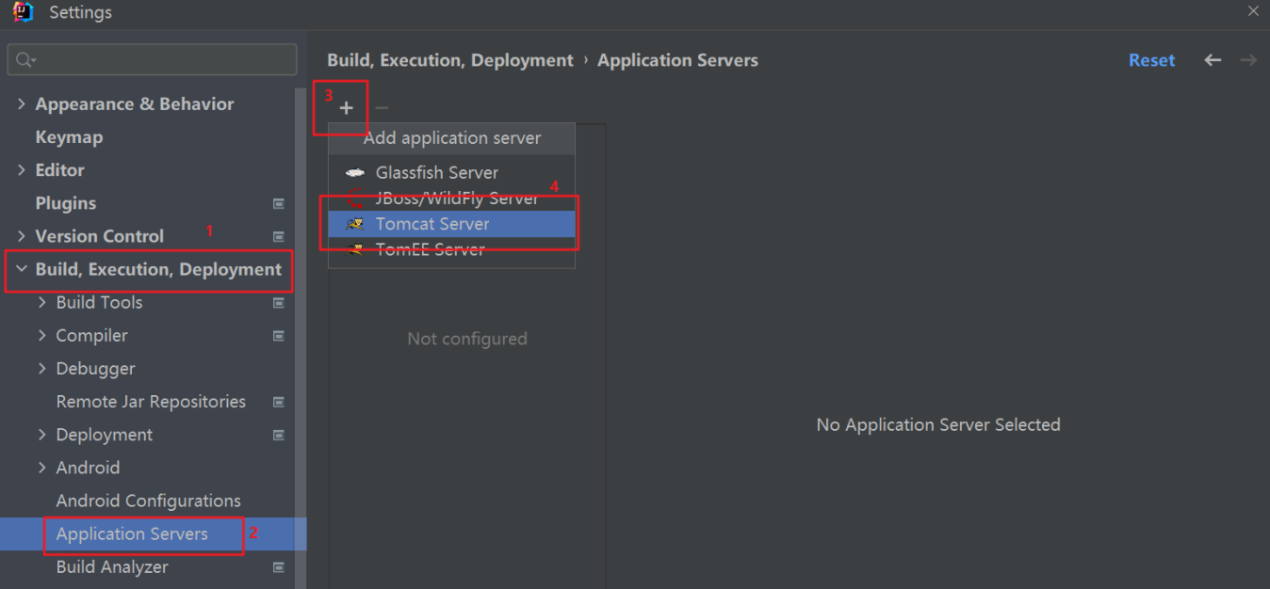Click the JBoss/WildFly Server icon

[x=355, y=199]
